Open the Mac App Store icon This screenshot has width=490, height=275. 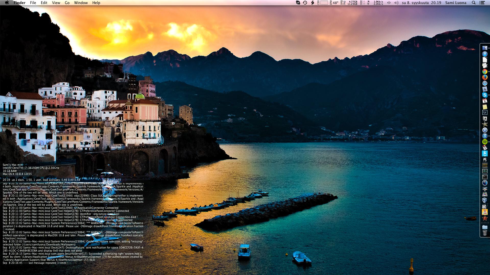coord(485,54)
